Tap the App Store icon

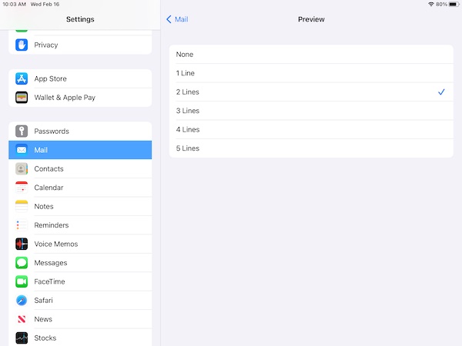(x=22, y=78)
